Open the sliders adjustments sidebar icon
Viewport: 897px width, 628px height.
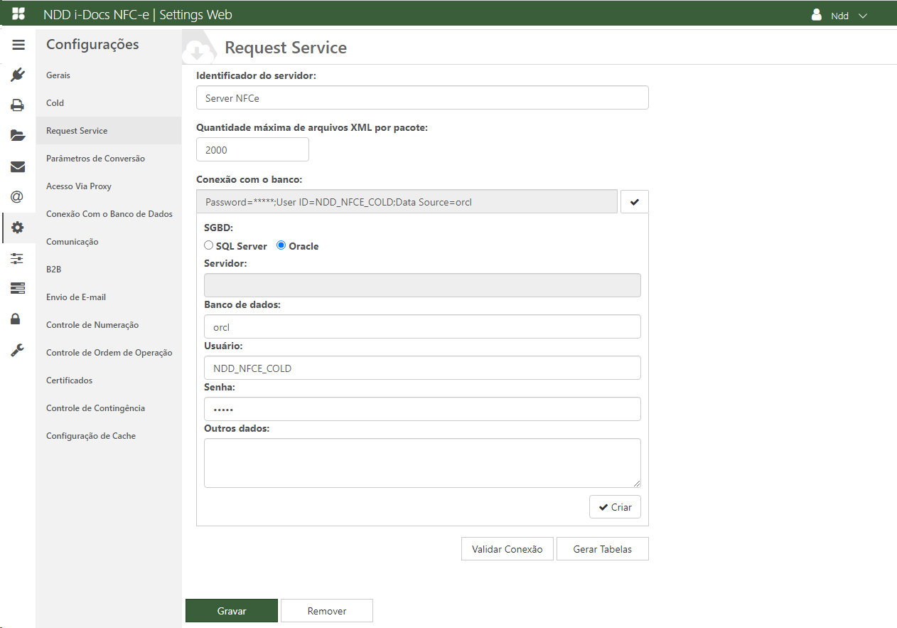[x=18, y=258]
